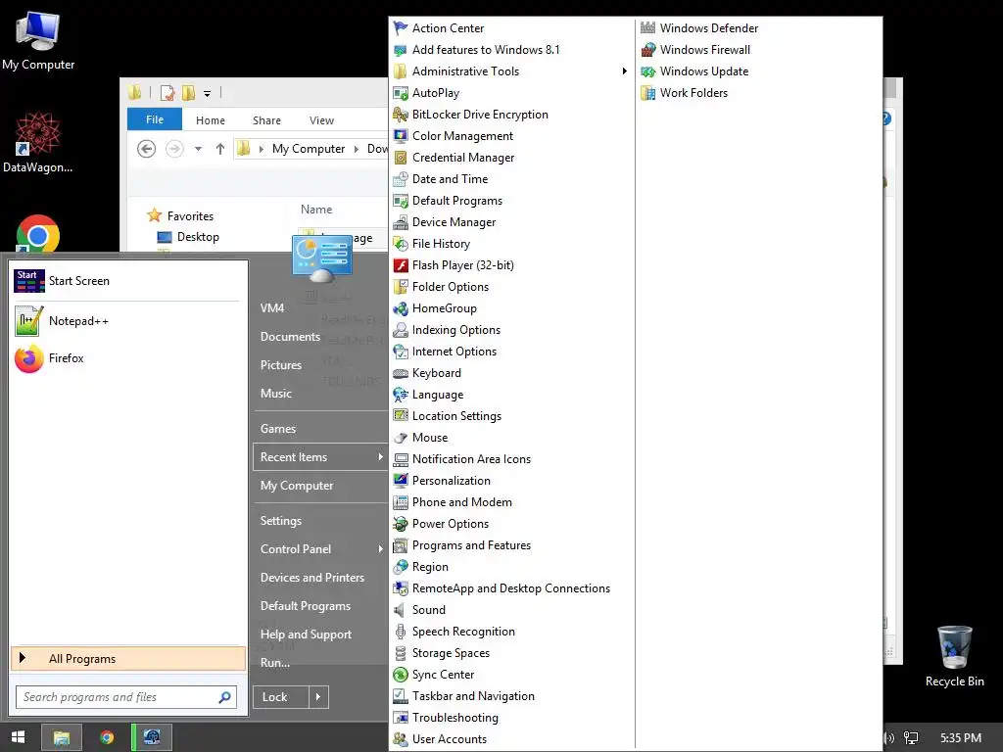Open Speech Recognition microphone icon
This screenshot has width=1003, height=752.
[401, 632]
